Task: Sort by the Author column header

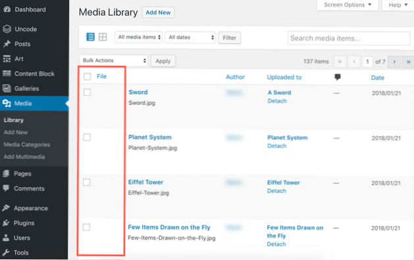Action: pos(235,77)
